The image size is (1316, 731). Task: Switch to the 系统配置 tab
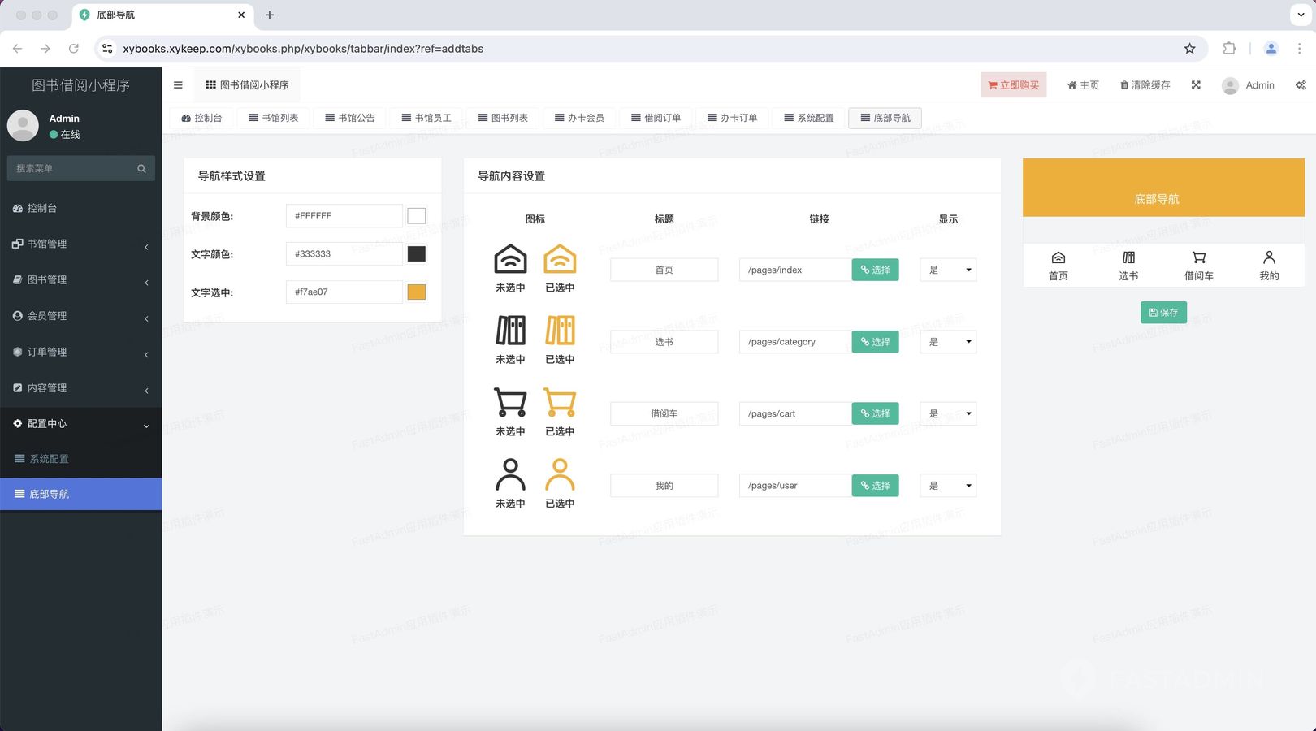point(808,118)
